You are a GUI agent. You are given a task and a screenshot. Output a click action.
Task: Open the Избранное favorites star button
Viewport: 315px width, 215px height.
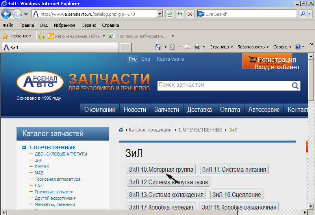pyautogui.click(x=17, y=36)
